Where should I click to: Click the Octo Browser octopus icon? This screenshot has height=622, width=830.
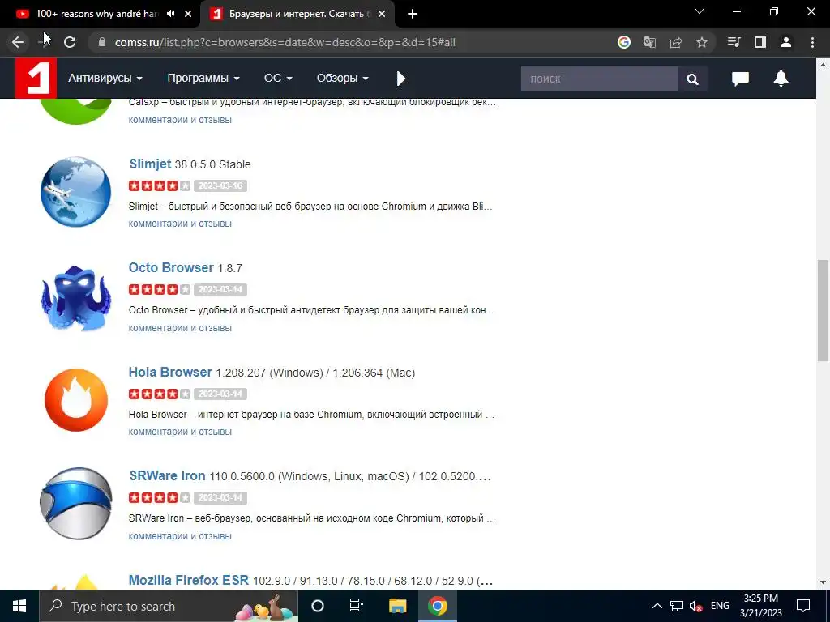coord(76,298)
